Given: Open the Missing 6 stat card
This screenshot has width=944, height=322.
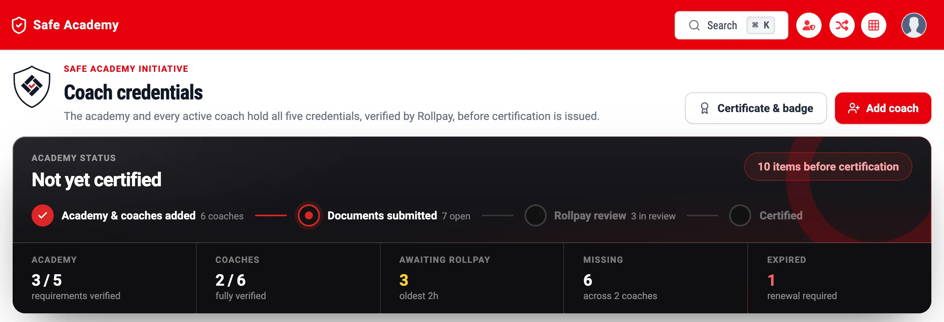Looking at the screenshot, I should [656, 278].
